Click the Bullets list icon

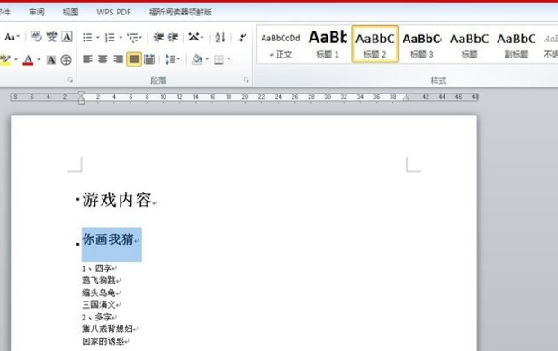point(87,38)
